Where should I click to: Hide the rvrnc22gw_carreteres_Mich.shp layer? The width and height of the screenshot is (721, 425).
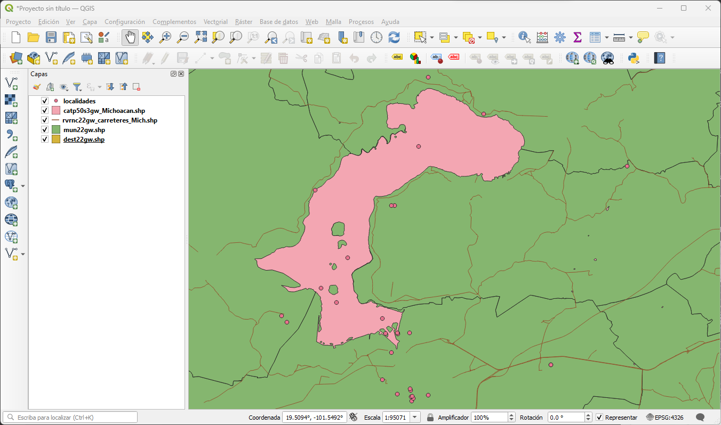tap(45, 120)
